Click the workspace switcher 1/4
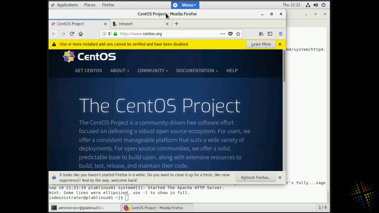The image size is (379, 213). [x=322, y=208]
